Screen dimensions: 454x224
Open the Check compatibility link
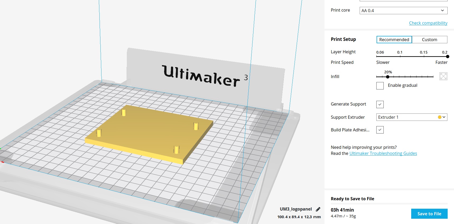[428, 23]
